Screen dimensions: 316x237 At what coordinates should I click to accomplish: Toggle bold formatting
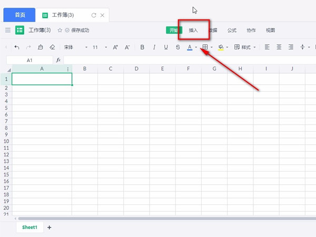click(142, 47)
